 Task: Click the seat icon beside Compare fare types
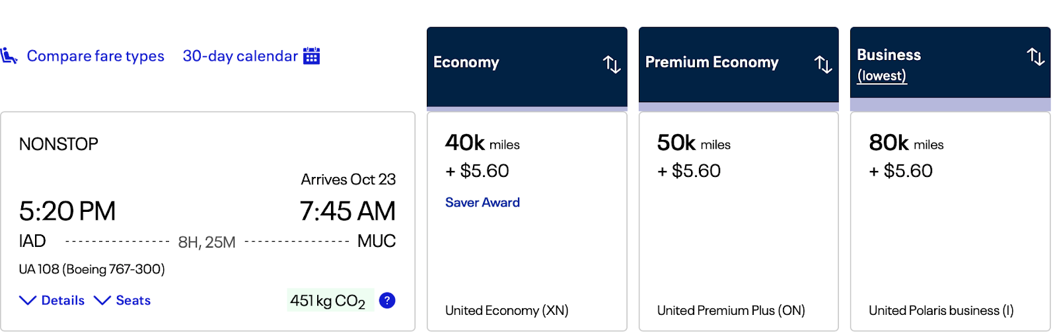click(9, 56)
